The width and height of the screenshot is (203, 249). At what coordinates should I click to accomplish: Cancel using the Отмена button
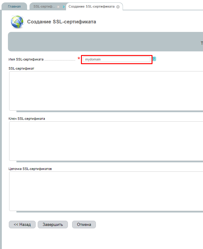click(84, 225)
